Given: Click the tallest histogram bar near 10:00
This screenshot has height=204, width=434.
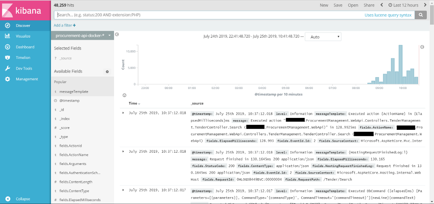Looking at the screenshot, I should tap(400, 65).
